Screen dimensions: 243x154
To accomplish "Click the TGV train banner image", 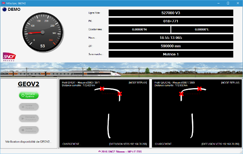I will 121,70.
